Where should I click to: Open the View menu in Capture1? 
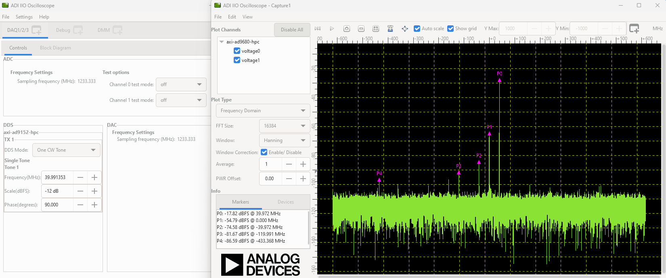click(247, 17)
